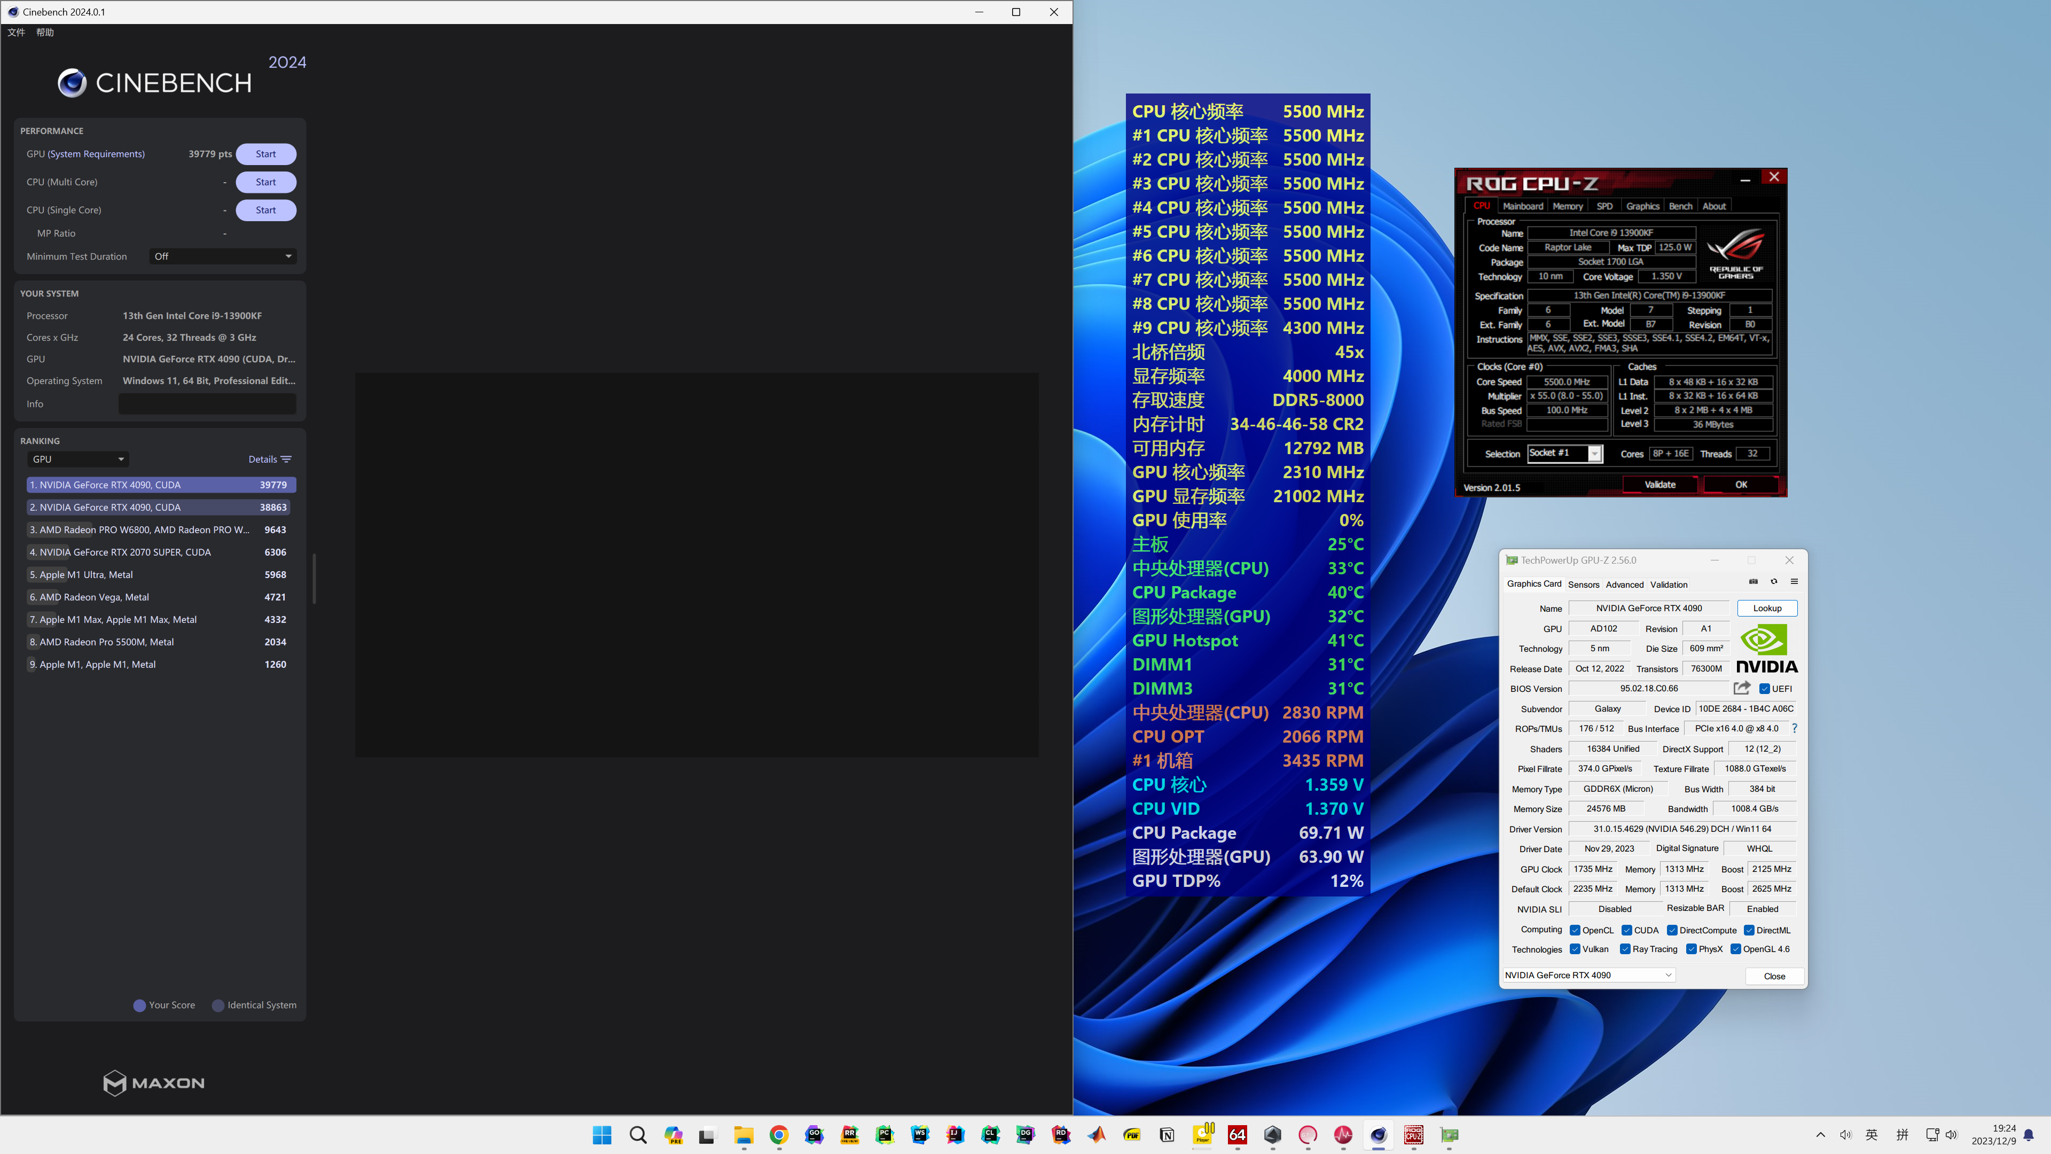Open AIDA64 from the taskbar
This screenshot has width=2051, height=1154.
[x=1238, y=1135]
